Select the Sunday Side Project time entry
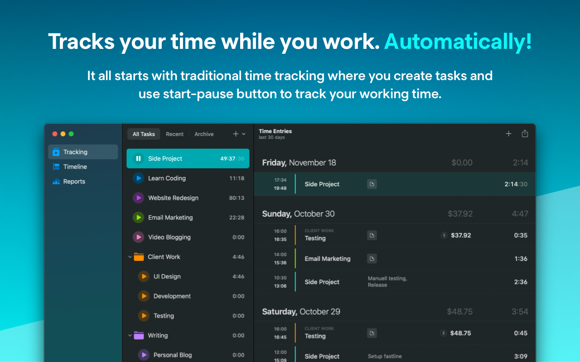Screen dimensions: 580x362 tap(394, 282)
